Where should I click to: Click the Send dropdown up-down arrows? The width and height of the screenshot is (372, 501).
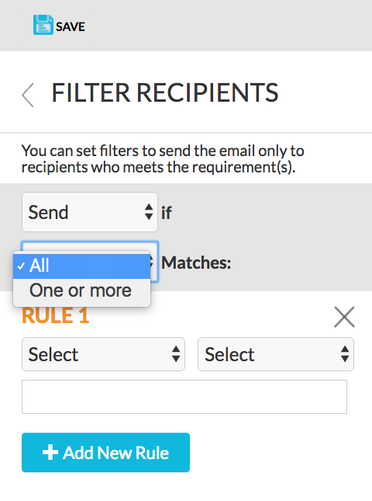point(149,212)
